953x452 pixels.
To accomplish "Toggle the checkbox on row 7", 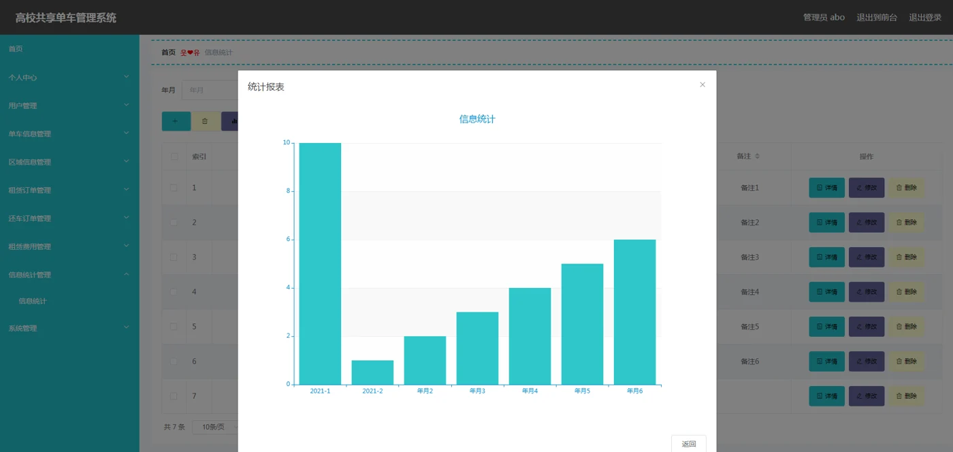I will 174,395.
